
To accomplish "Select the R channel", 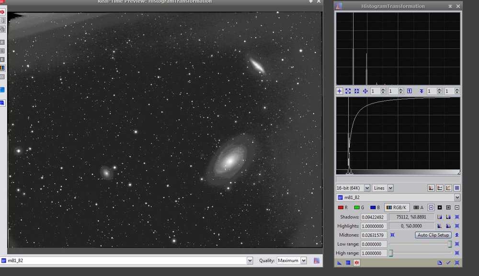I will (343, 207).
